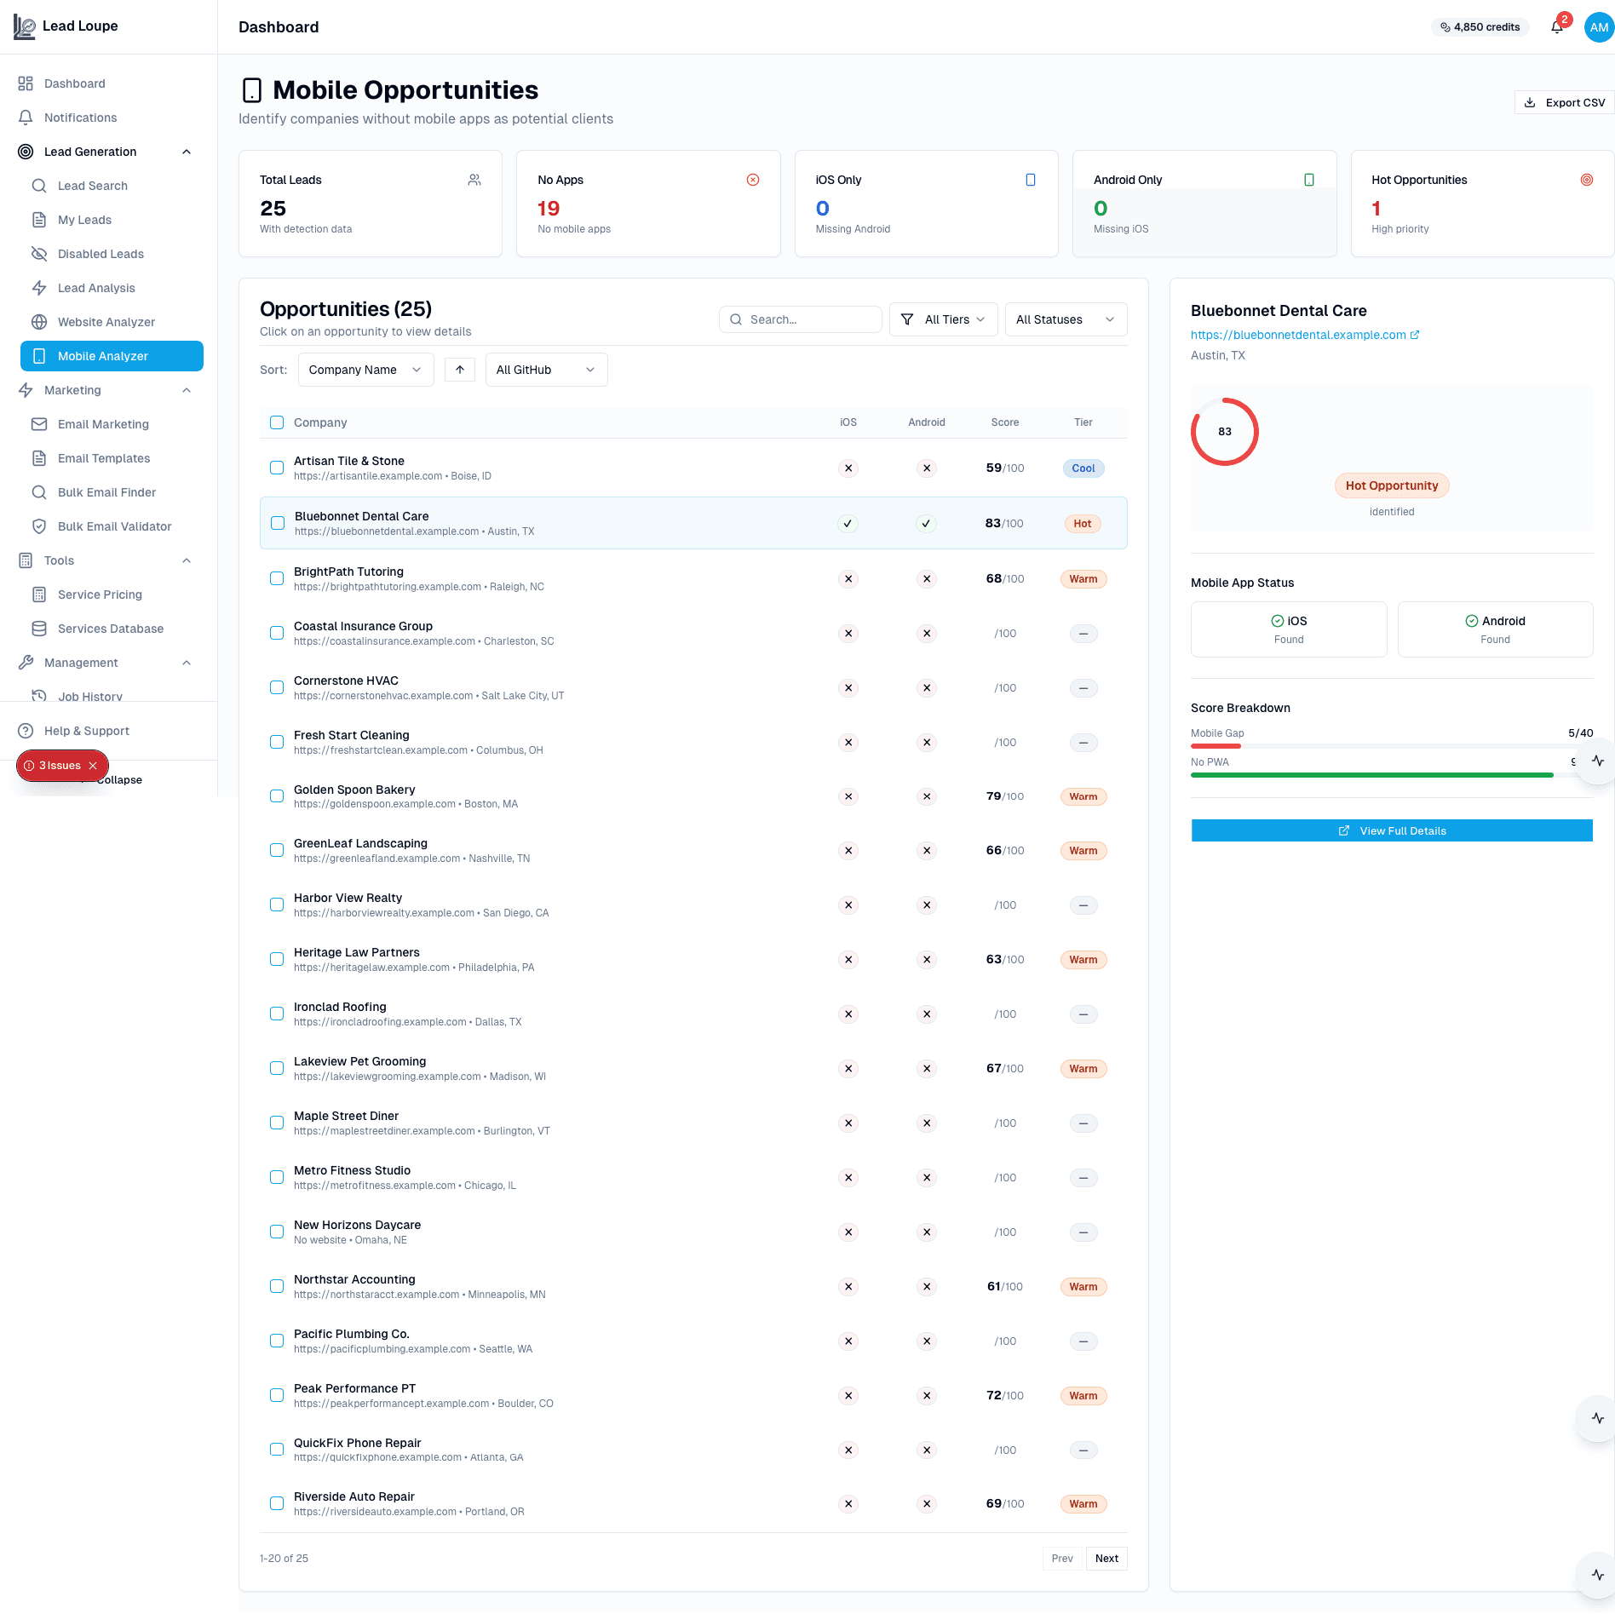Click the iOS check mark for Bluebonnet Dental Care
Image resolution: width=1615 pixels, height=1614 pixels.
[848, 524]
